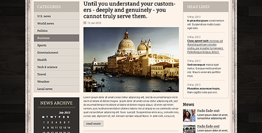Click the HEAD LINES panel heading

[198, 7]
